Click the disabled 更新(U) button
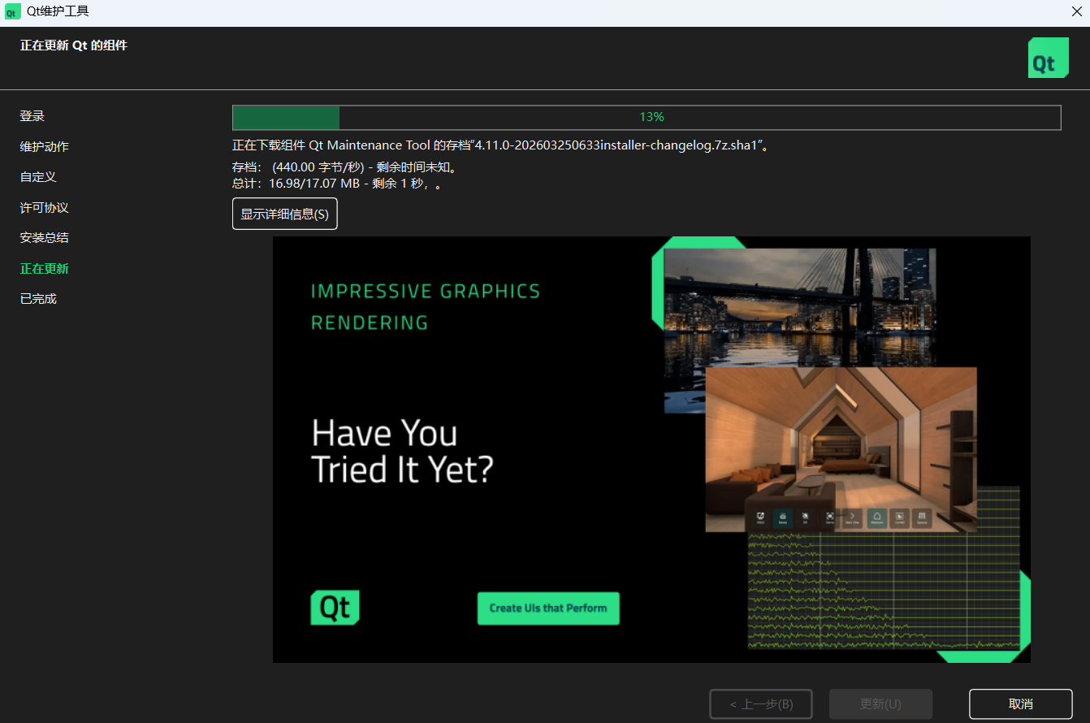This screenshot has height=723, width=1090. pyautogui.click(x=880, y=704)
